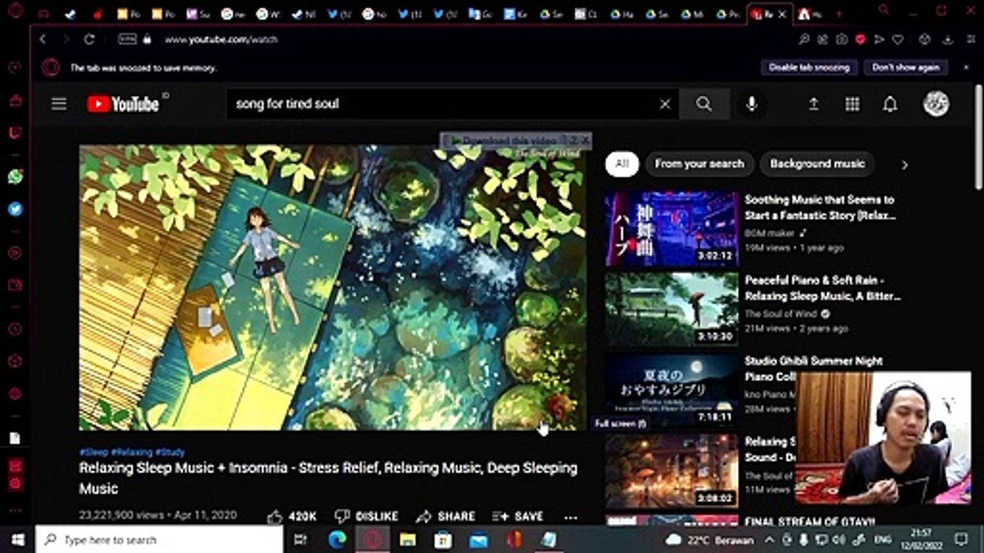Run the search with the magnifier button
Image resolution: width=984 pixels, height=553 pixels.
click(x=704, y=104)
